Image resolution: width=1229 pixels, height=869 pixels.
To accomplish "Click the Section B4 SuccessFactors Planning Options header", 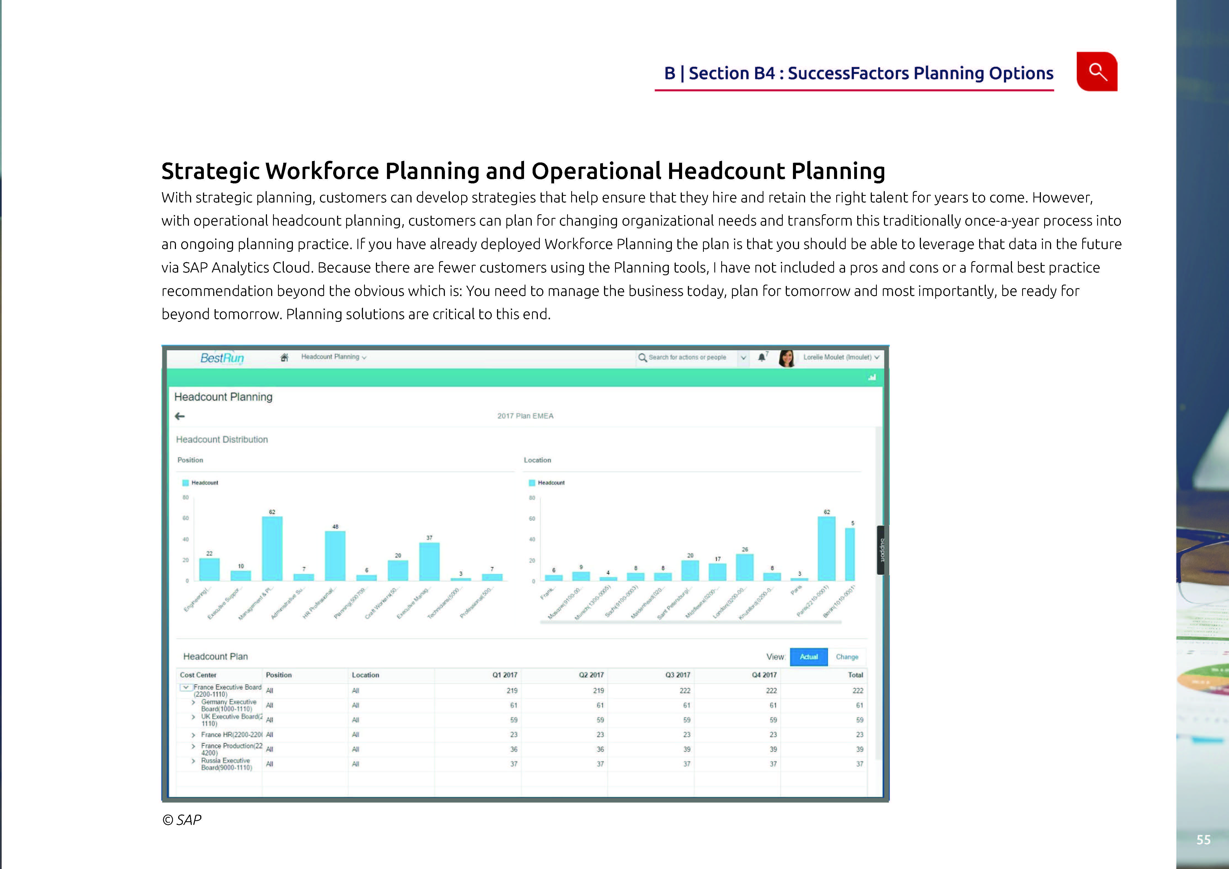I will (859, 73).
